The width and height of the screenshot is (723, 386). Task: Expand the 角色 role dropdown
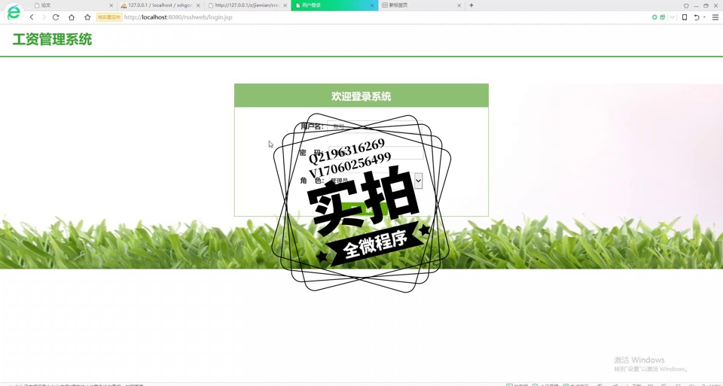point(418,181)
